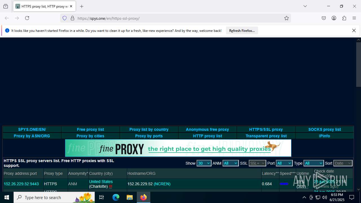
Task: View site security padlock info
Action: (x=72, y=18)
